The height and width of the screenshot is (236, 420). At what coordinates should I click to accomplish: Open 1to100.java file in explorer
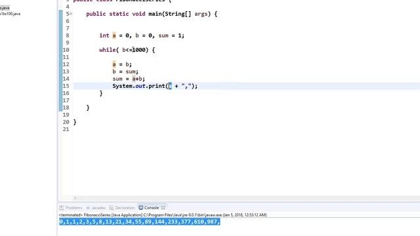point(10,14)
